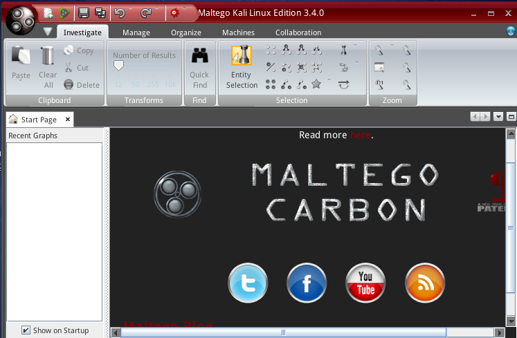Image resolution: width=517 pixels, height=338 pixels.
Task: Open the Maltego application orb menu
Action: (20, 20)
